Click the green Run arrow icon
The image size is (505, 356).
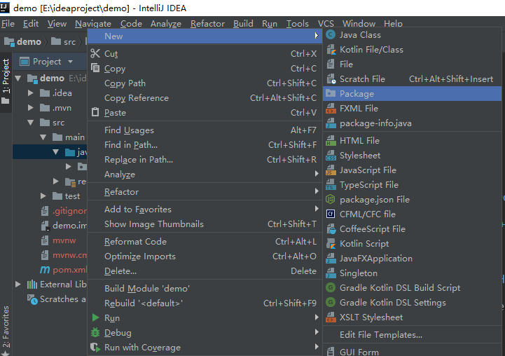tap(96, 317)
